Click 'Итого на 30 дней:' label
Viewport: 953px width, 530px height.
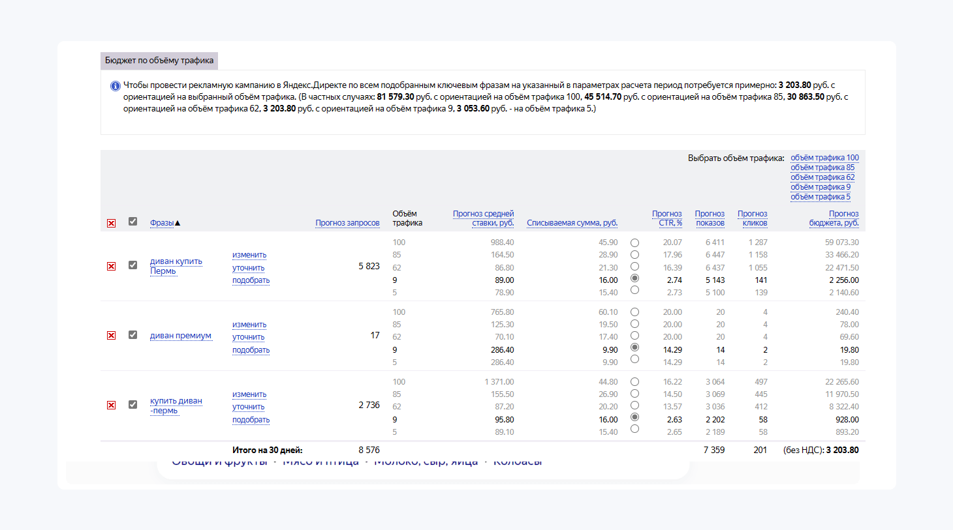[x=268, y=450]
